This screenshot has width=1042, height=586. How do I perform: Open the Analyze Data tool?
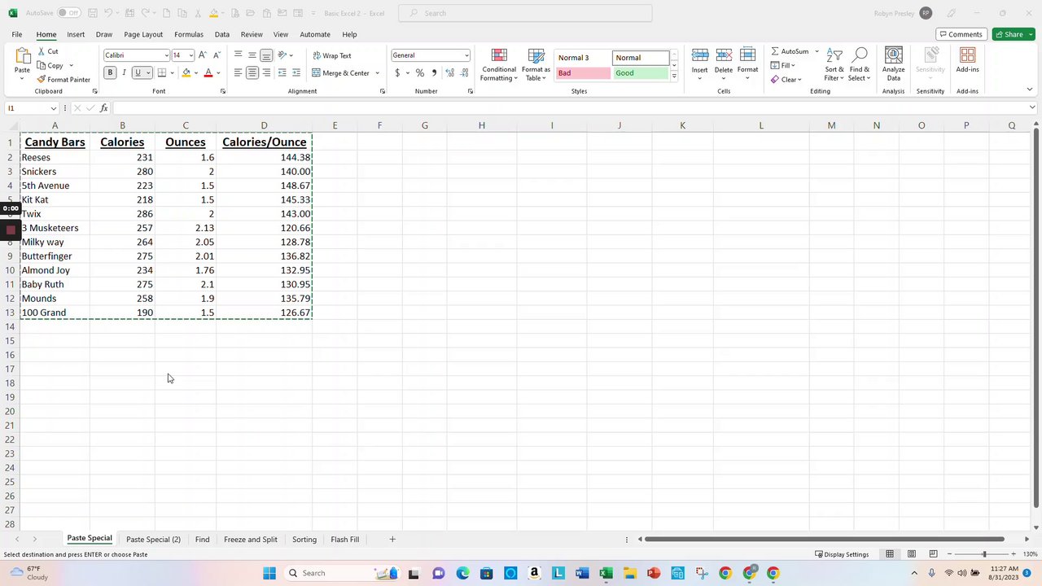coord(893,65)
